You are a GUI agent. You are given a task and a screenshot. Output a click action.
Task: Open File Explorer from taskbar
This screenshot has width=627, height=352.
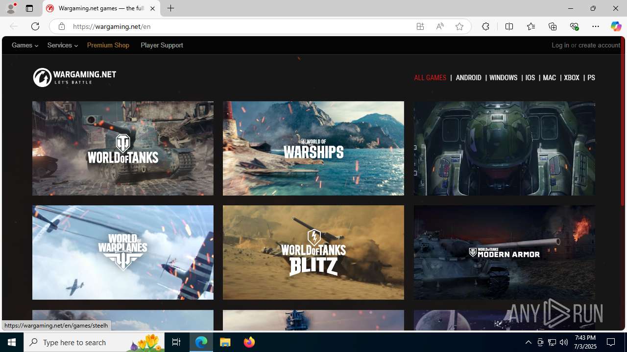tap(225, 342)
